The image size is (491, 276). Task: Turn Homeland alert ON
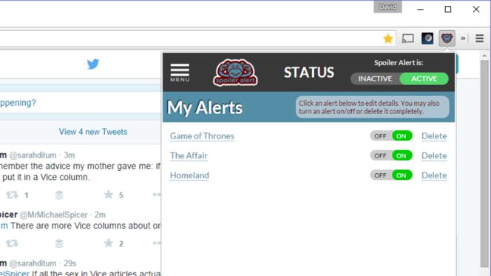coord(402,175)
